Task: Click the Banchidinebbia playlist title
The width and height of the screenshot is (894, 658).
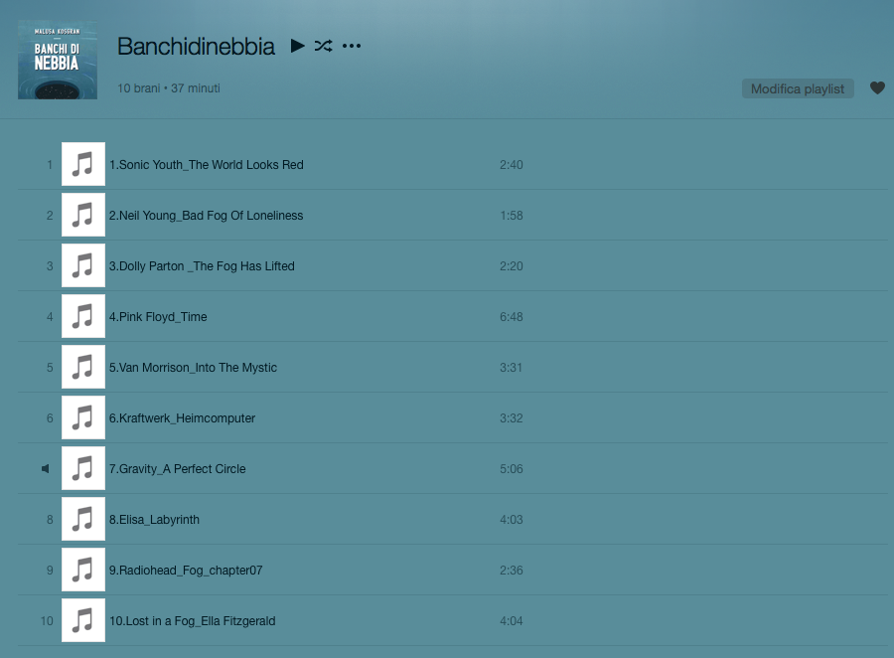Action: coord(196,47)
